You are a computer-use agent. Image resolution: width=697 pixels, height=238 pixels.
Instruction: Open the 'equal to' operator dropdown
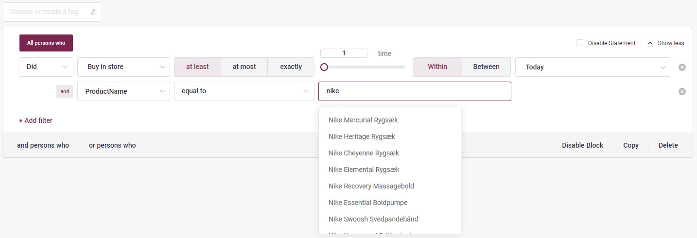pyautogui.click(x=244, y=91)
